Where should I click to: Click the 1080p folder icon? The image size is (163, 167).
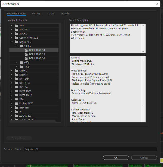tap(21, 46)
